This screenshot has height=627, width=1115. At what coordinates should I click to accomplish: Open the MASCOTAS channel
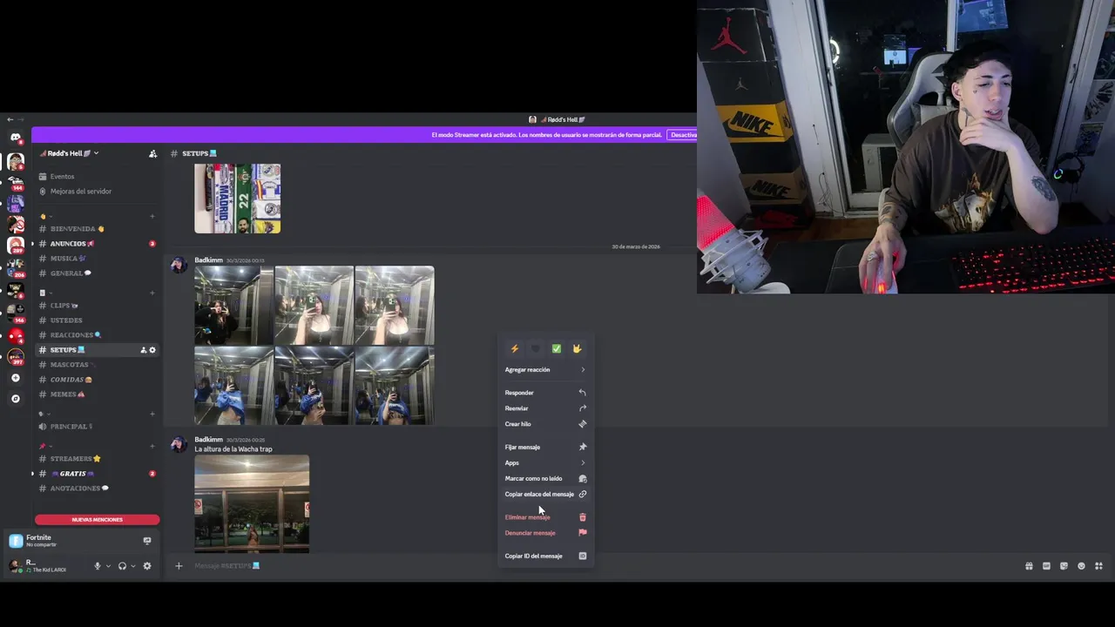click(x=97, y=365)
